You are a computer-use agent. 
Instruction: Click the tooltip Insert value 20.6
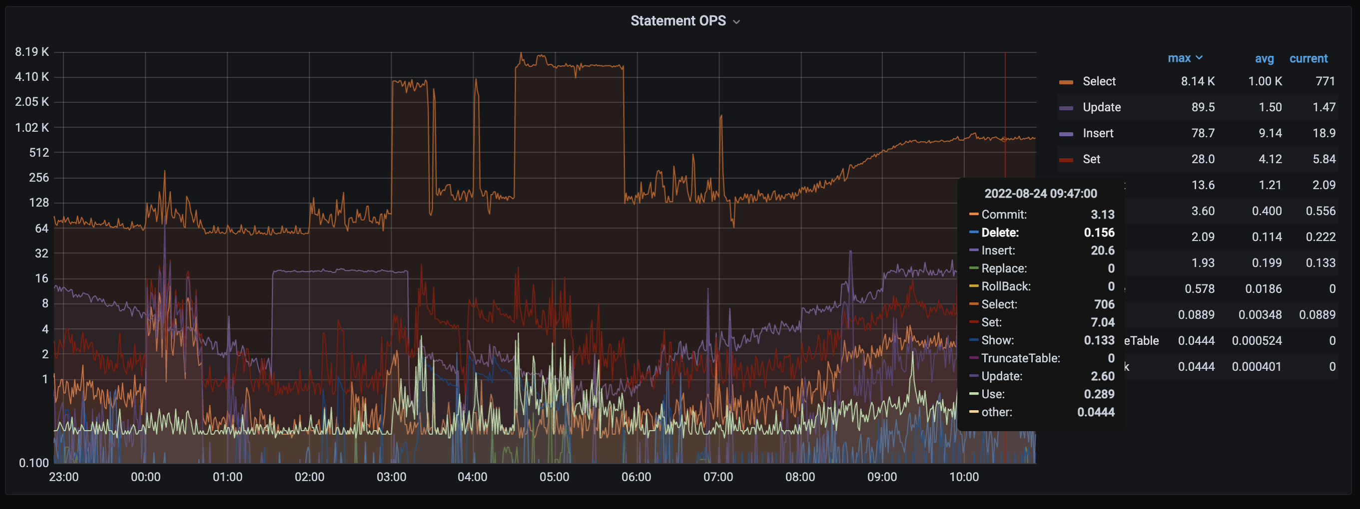tap(1102, 251)
